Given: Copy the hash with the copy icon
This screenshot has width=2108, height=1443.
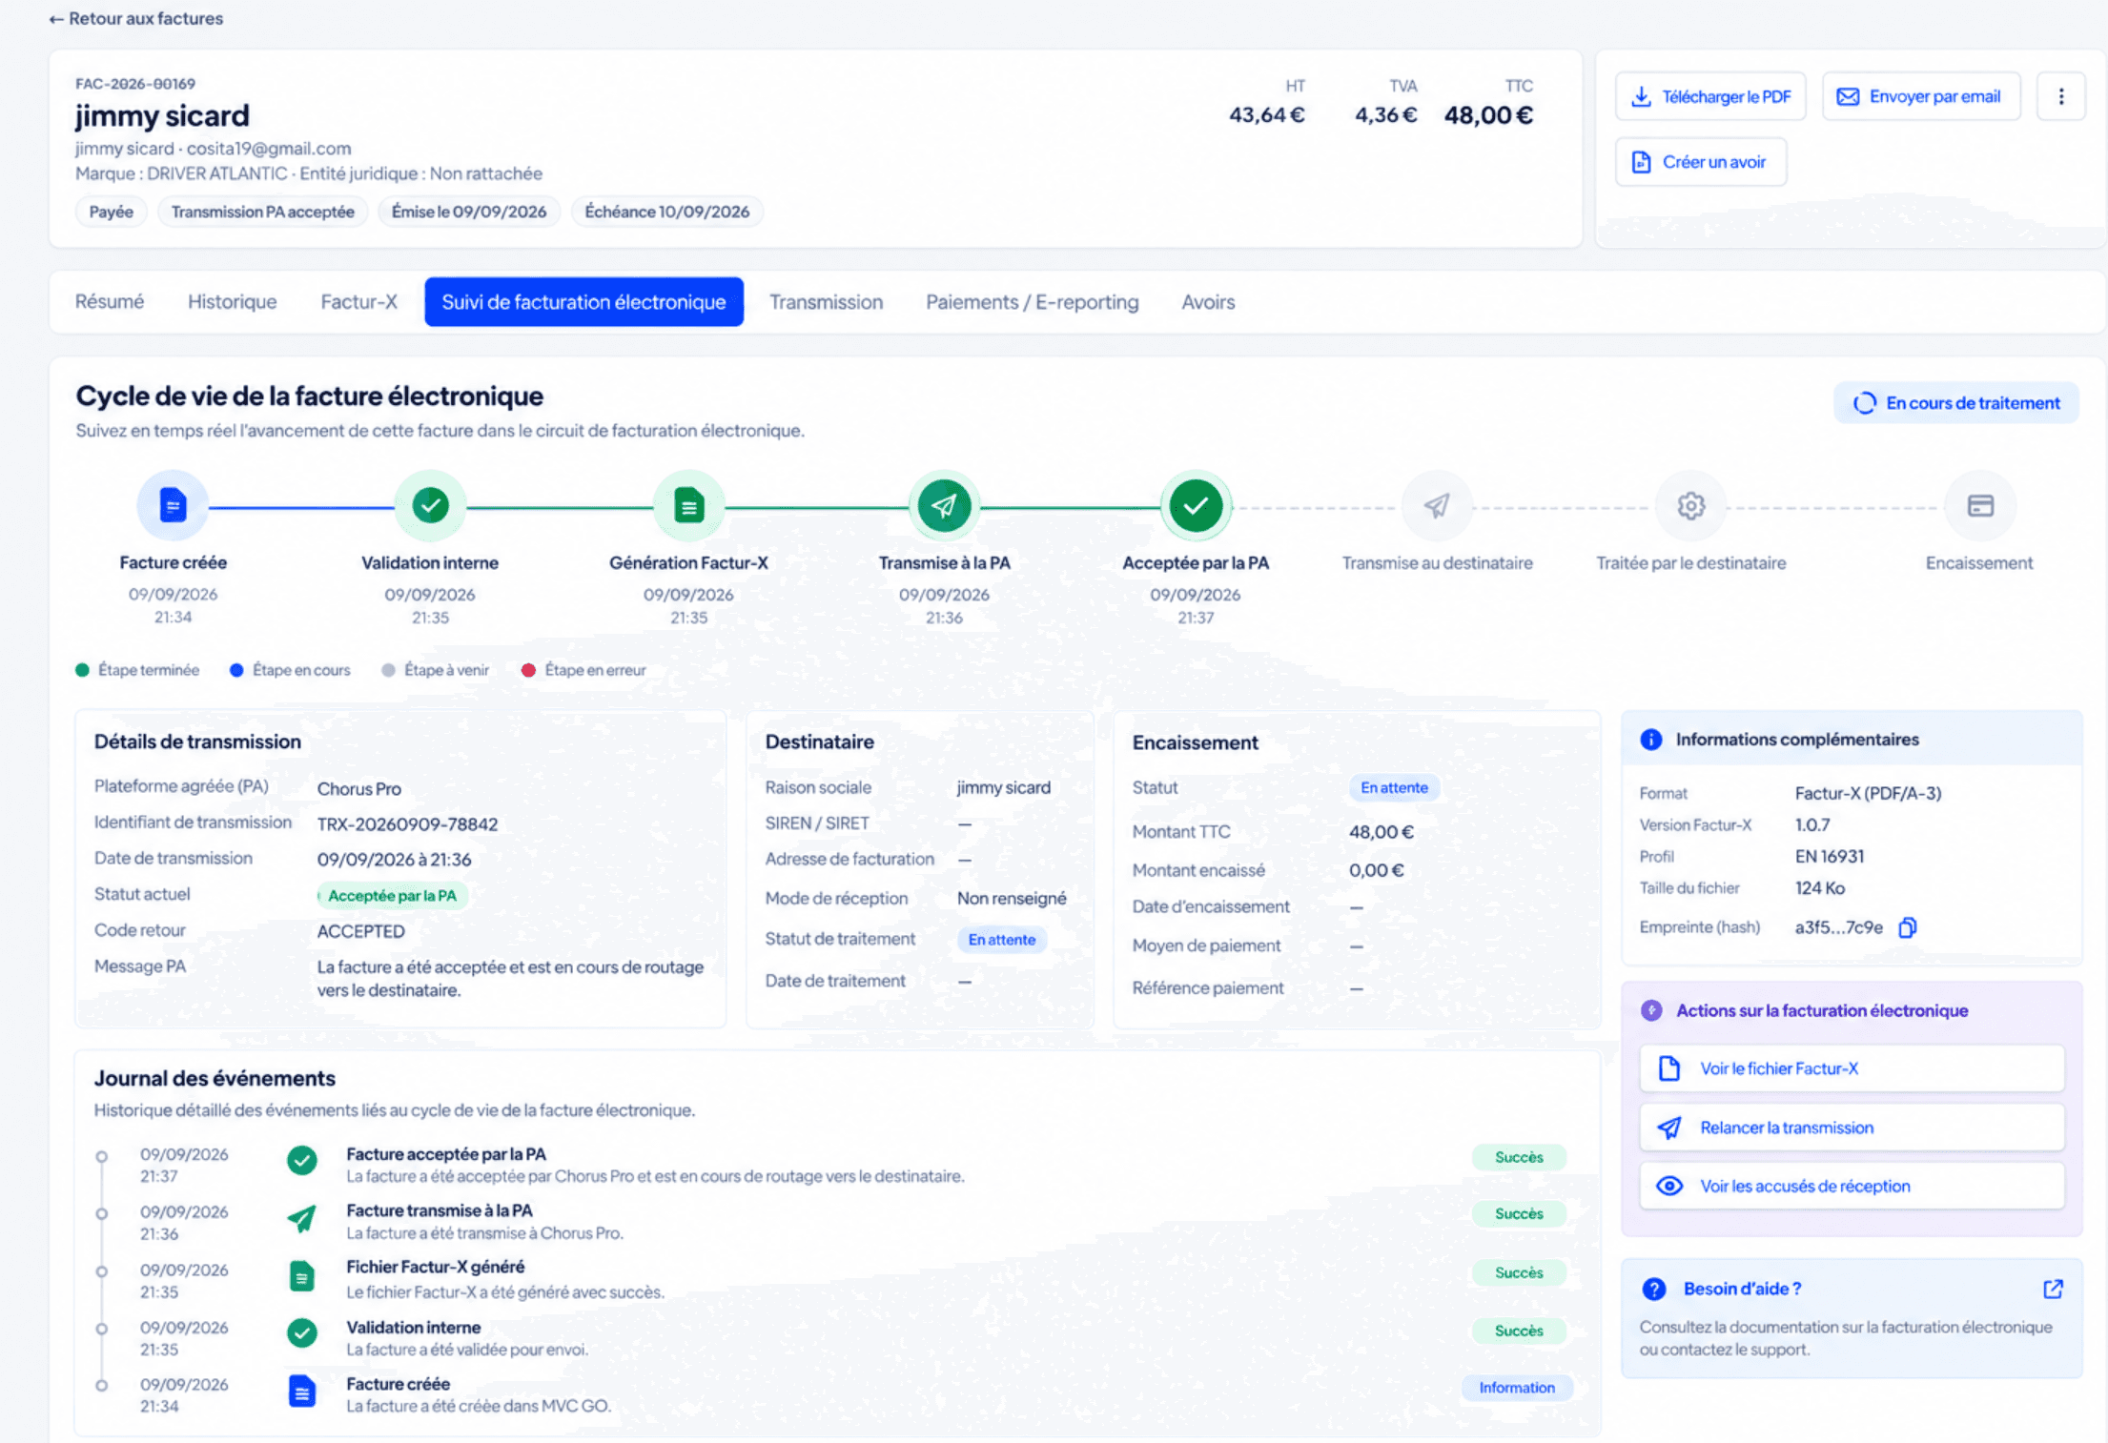Looking at the screenshot, I should click(x=1907, y=927).
